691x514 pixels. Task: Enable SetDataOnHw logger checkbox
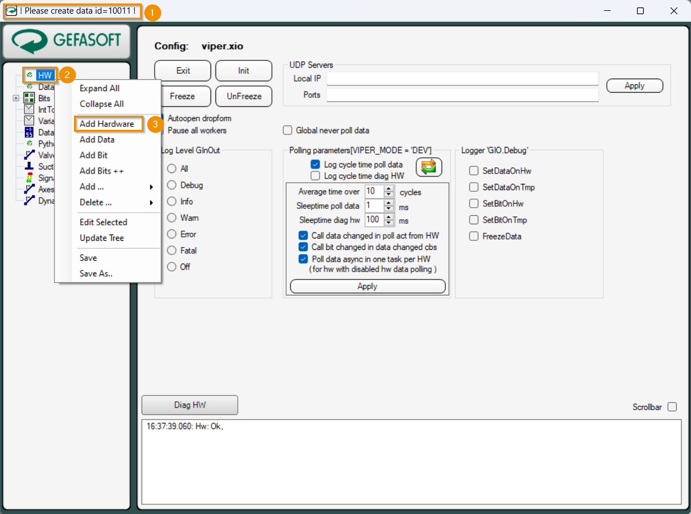pos(474,171)
